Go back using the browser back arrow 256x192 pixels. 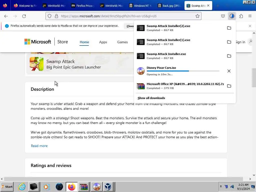click(6, 16)
